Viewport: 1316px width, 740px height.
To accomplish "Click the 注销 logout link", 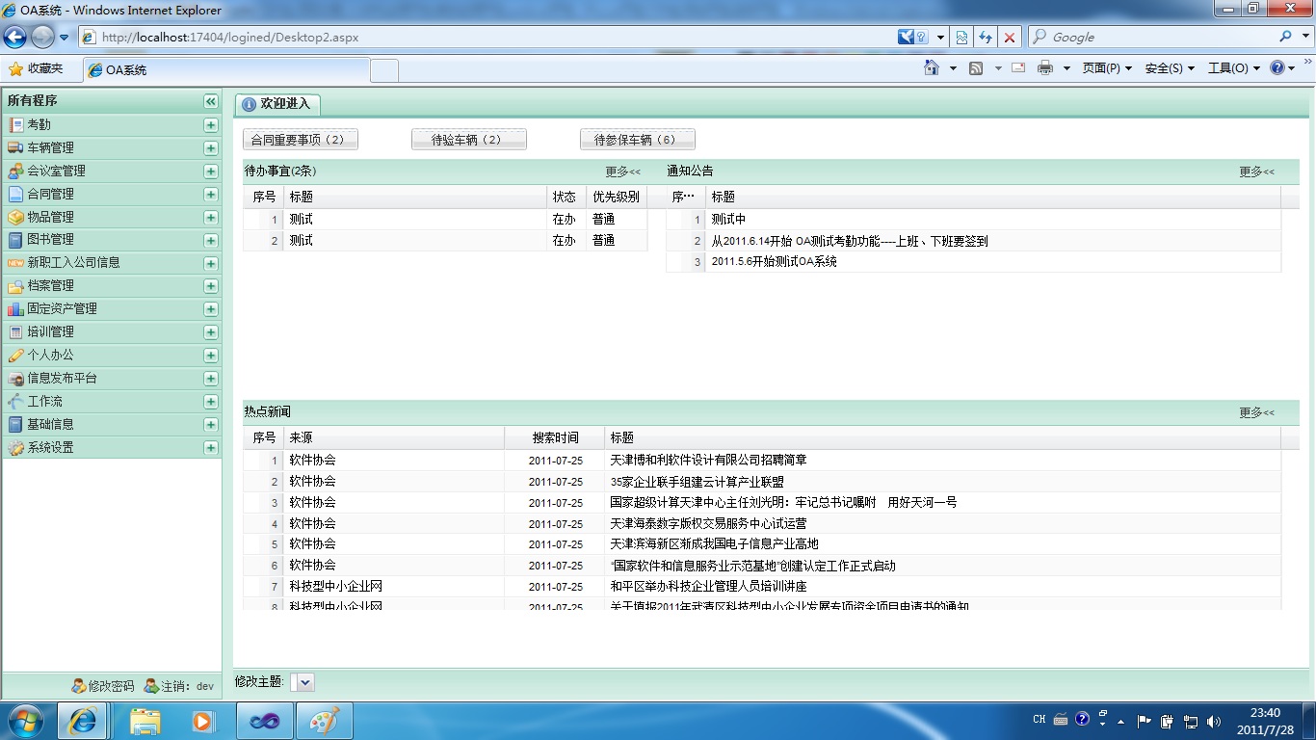I will pyautogui.click(x=178, y=686).
